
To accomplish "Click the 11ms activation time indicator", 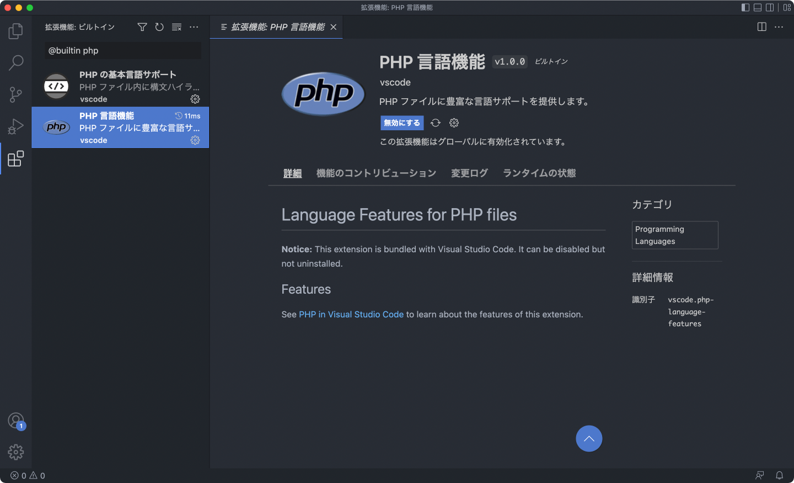I will point(187,116).
